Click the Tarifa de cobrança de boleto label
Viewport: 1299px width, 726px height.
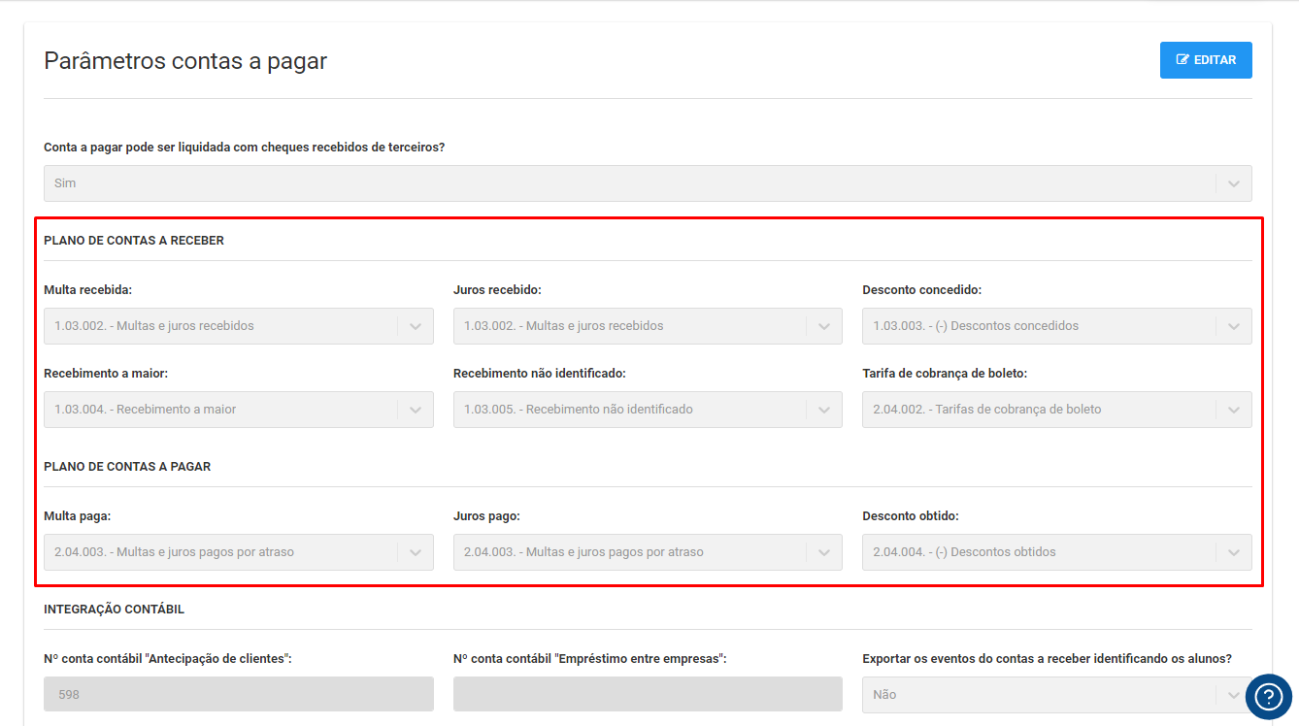945,374
